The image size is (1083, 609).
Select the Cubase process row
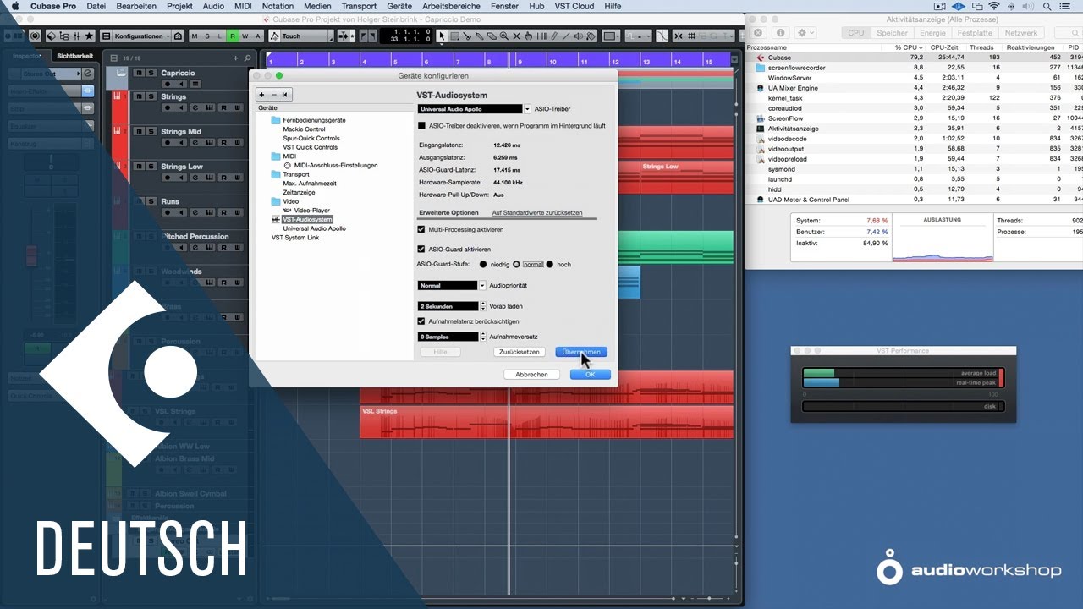pyautogui.click(x=914, y=58)
